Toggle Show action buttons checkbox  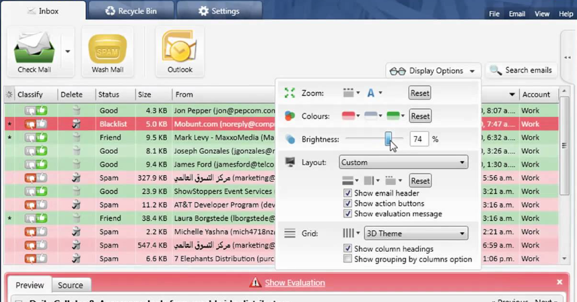coord(347,203)
